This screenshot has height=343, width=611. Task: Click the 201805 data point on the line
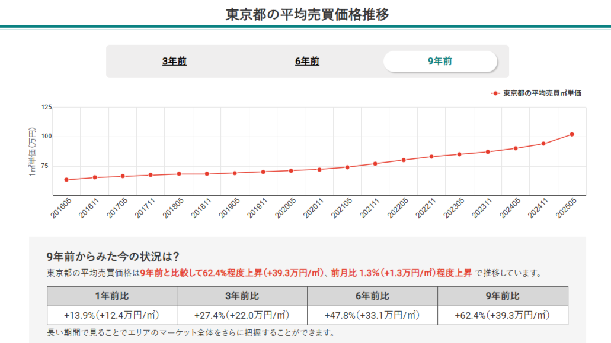tap(179, 174)
